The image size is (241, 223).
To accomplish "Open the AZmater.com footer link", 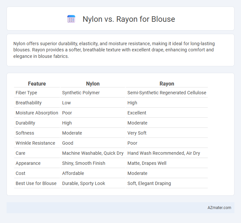I will tap(219, 207).
